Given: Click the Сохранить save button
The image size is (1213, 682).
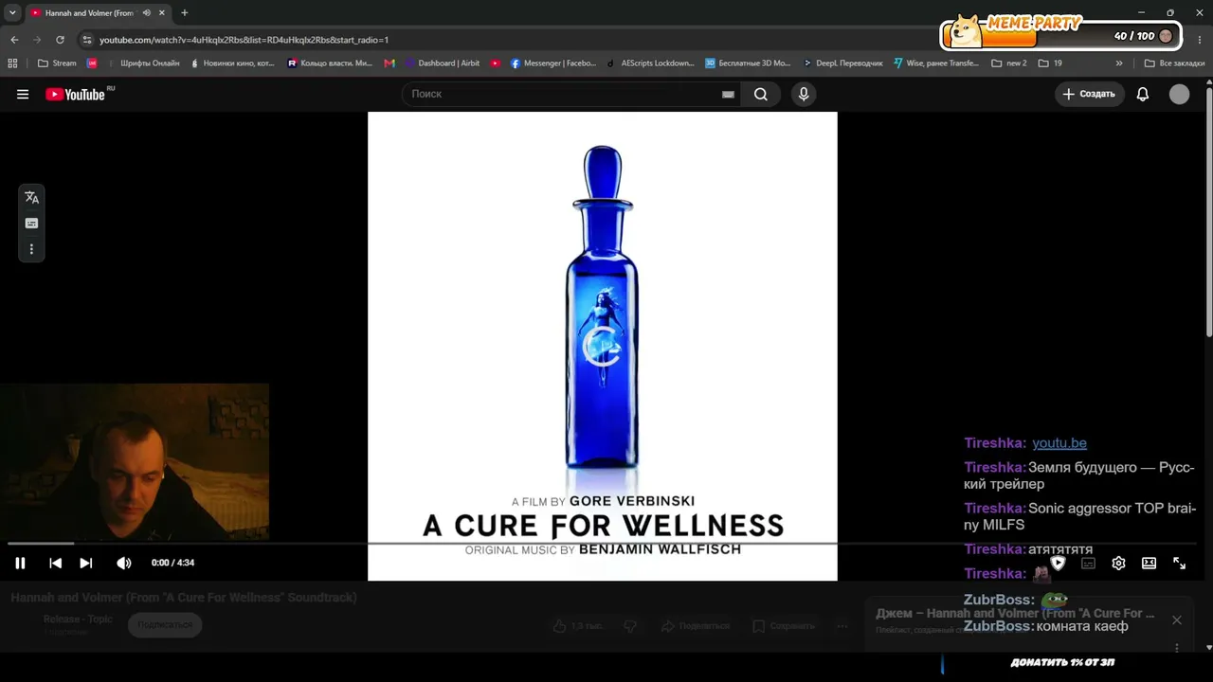Looking at the screenshot, I should (x=784, y=626).
